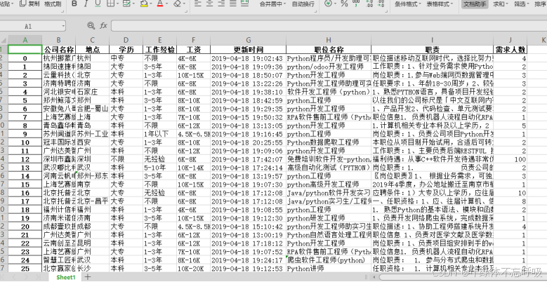Justify text with the justify-align icon
Viewport: 547px width, 282px height.
pyautogui.click(x=232, y=4)
